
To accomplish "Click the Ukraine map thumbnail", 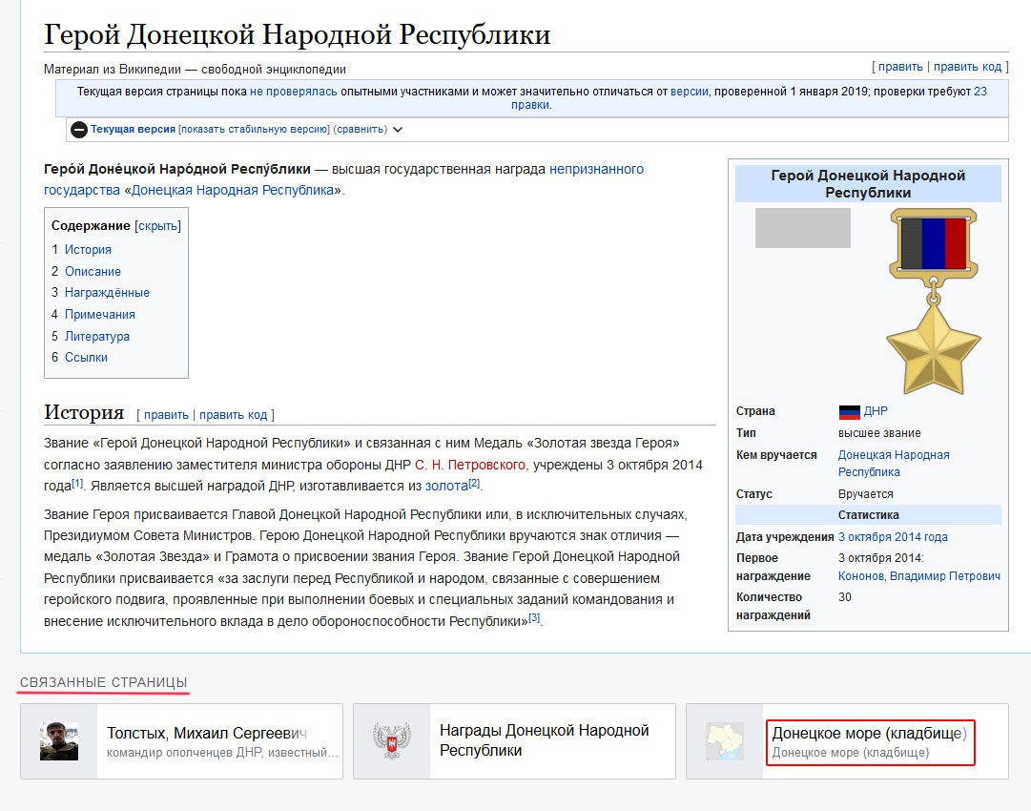I will [725, 741].
